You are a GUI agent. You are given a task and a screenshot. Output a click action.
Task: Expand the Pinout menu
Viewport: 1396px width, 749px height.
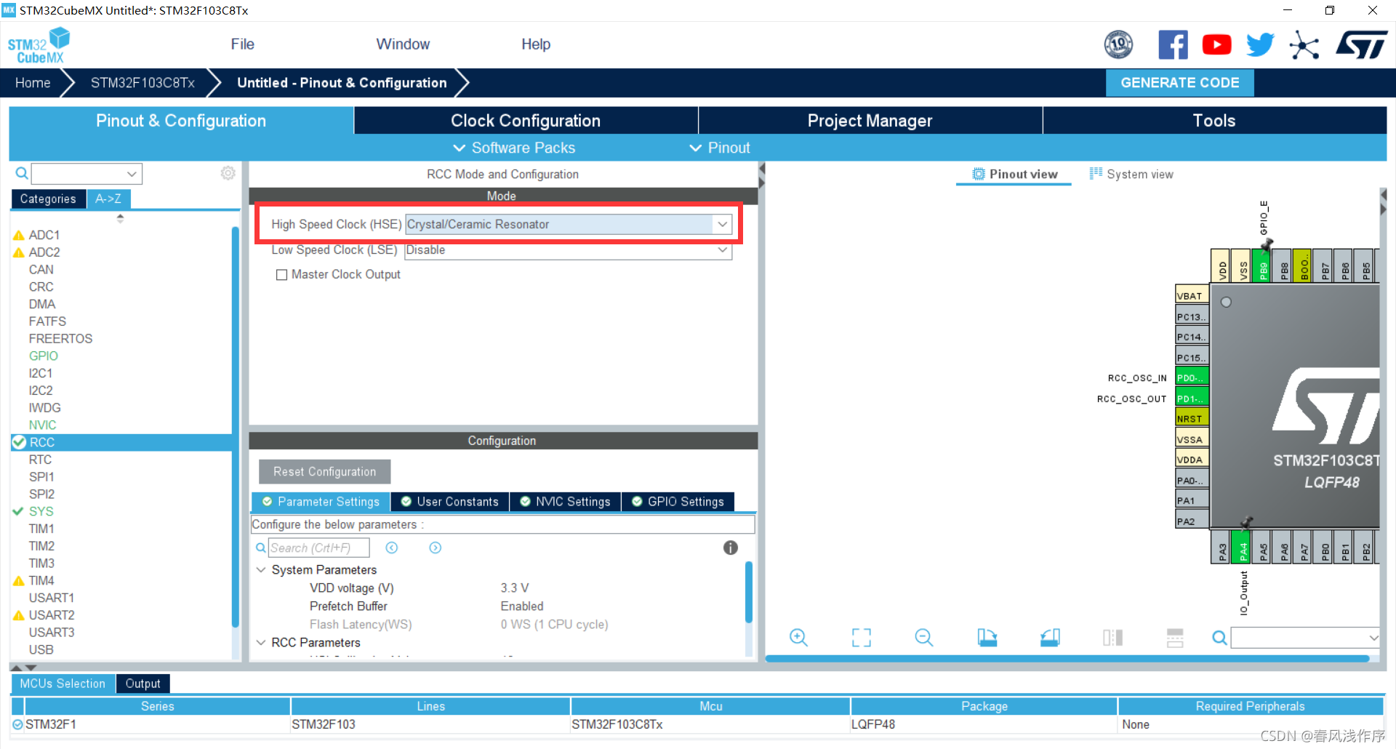[x=720, y=148]
